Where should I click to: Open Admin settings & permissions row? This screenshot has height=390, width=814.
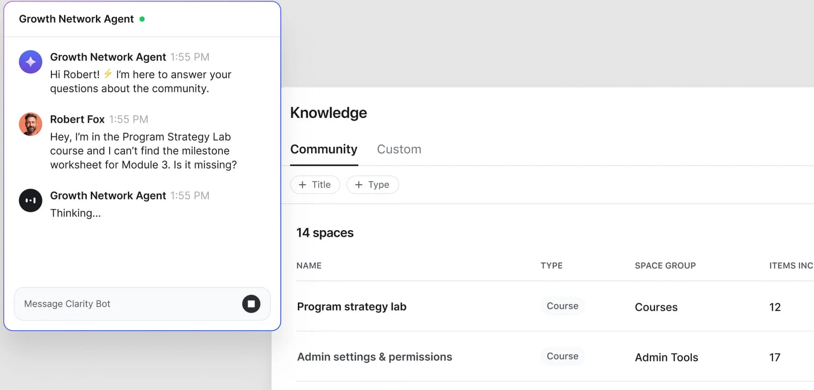pos(555,357)
